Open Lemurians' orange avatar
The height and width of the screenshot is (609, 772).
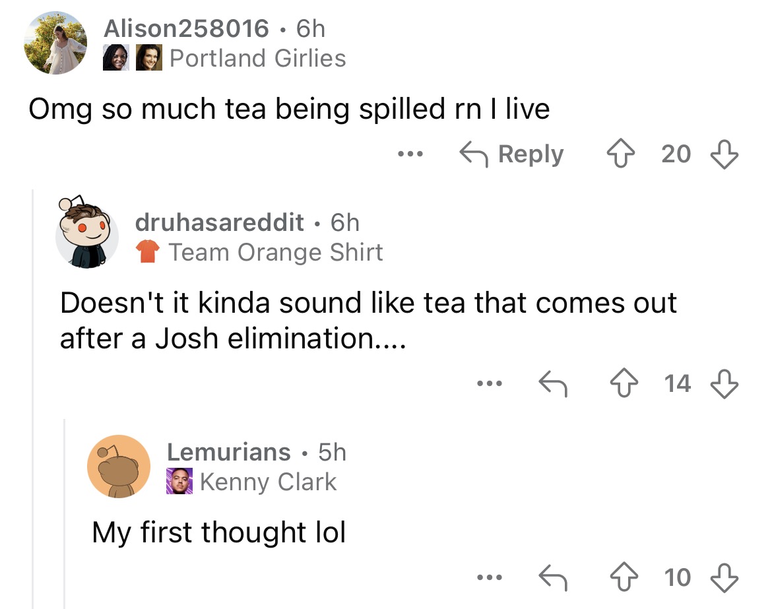pos(119,466)
